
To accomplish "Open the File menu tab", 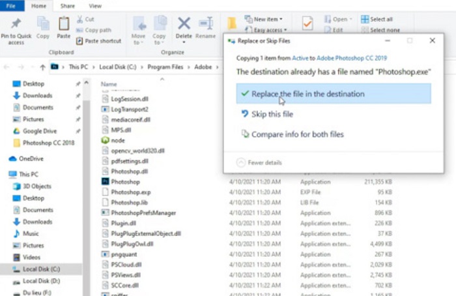I will click(11, 6).
